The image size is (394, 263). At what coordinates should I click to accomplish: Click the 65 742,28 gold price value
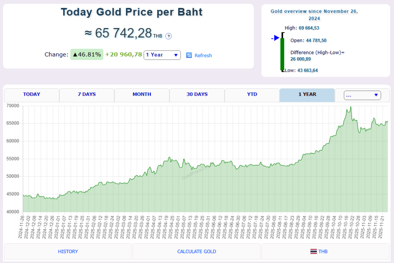[123, 33]
